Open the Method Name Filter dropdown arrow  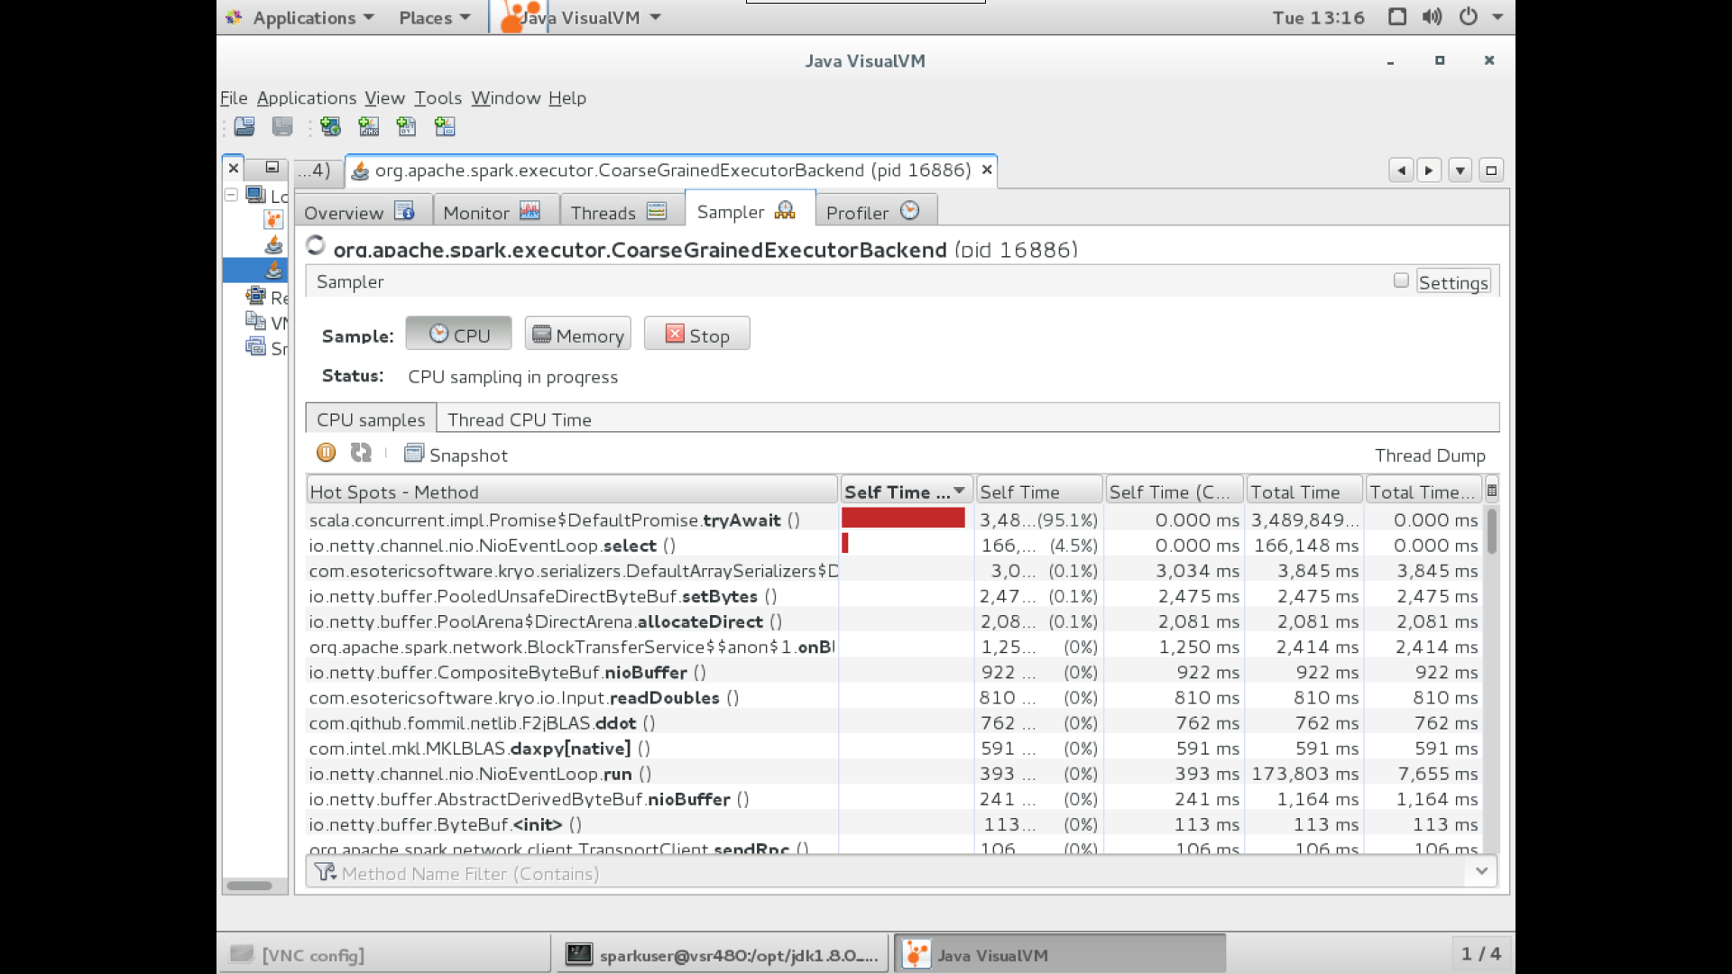pos(1481,871)
